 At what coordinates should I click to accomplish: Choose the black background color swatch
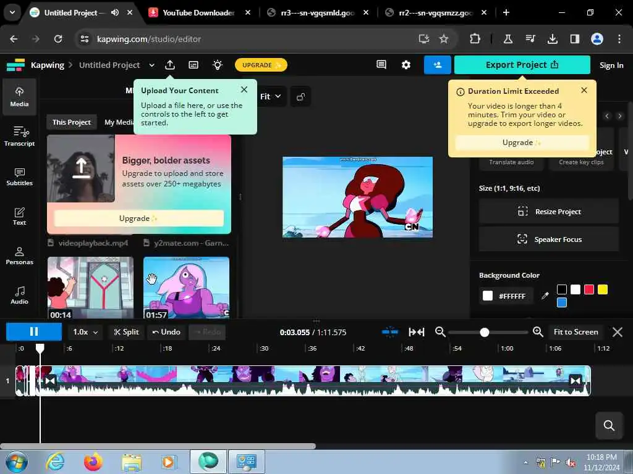[x=561, y=289]
